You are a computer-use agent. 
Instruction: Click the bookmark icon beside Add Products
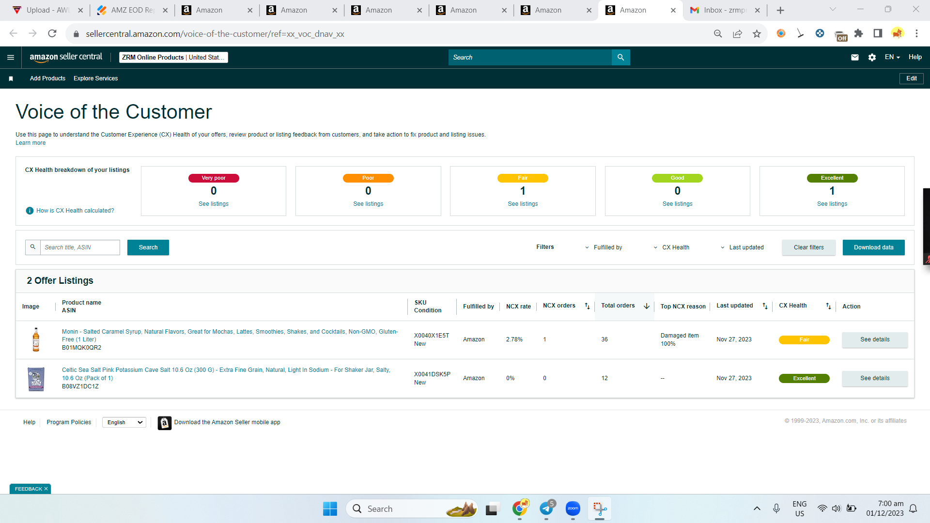pyautogui.click(x=11, y=78)
